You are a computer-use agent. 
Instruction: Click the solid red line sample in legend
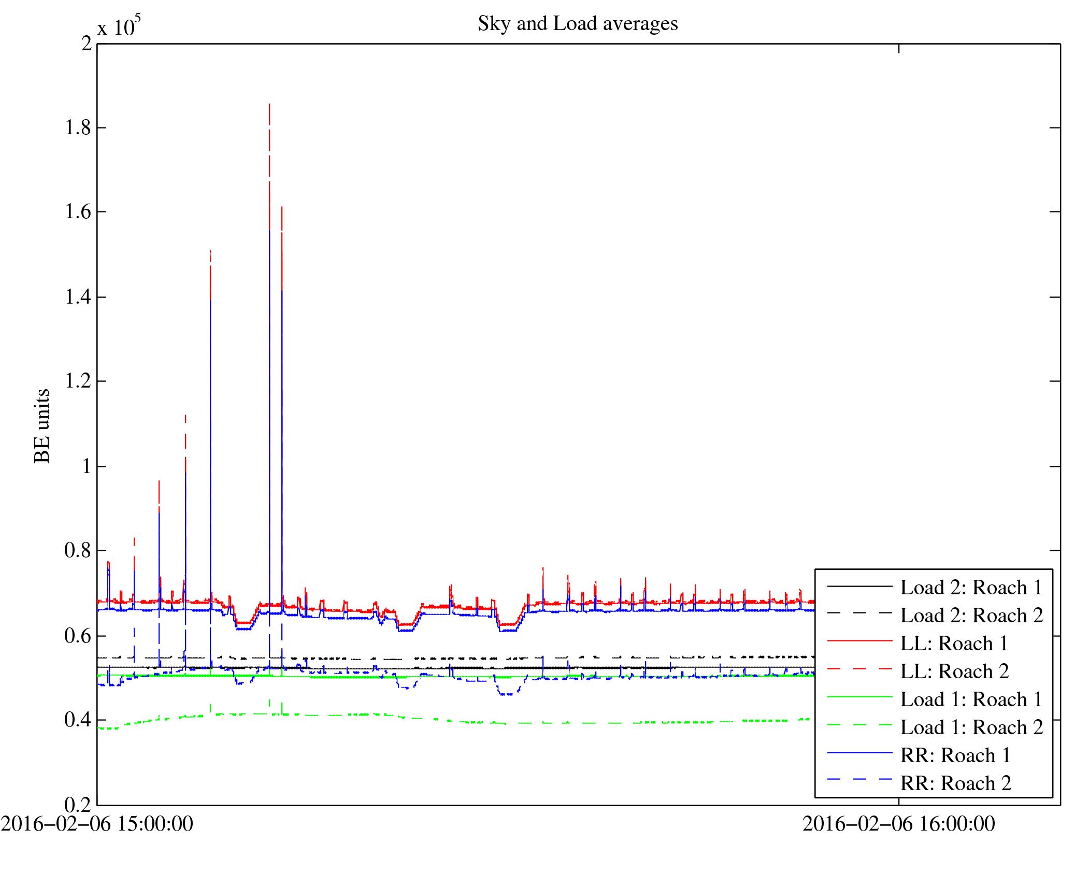point(859,641)
